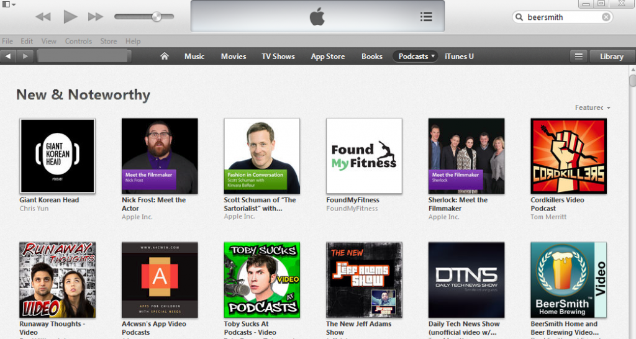Click Nick Frost: Meet the Actor title
Viewport: 636px width, 339px height.
pos(154,204)
